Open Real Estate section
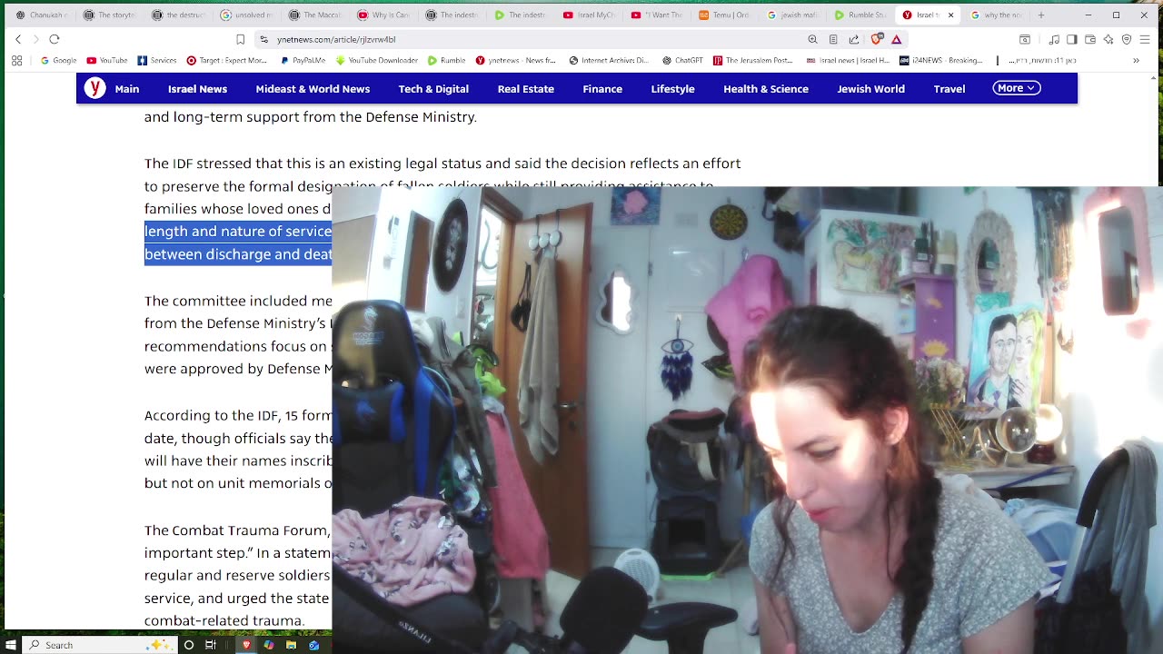This screenshot has width=1163, height=654. tap(525, 89)
